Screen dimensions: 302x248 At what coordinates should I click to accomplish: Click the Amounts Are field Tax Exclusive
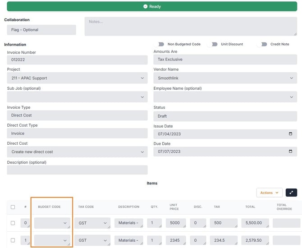(x=225, y=60)
